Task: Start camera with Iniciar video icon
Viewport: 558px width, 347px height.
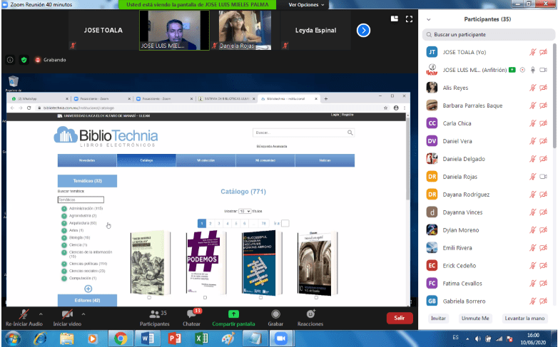Action: (x=67, y=314)
